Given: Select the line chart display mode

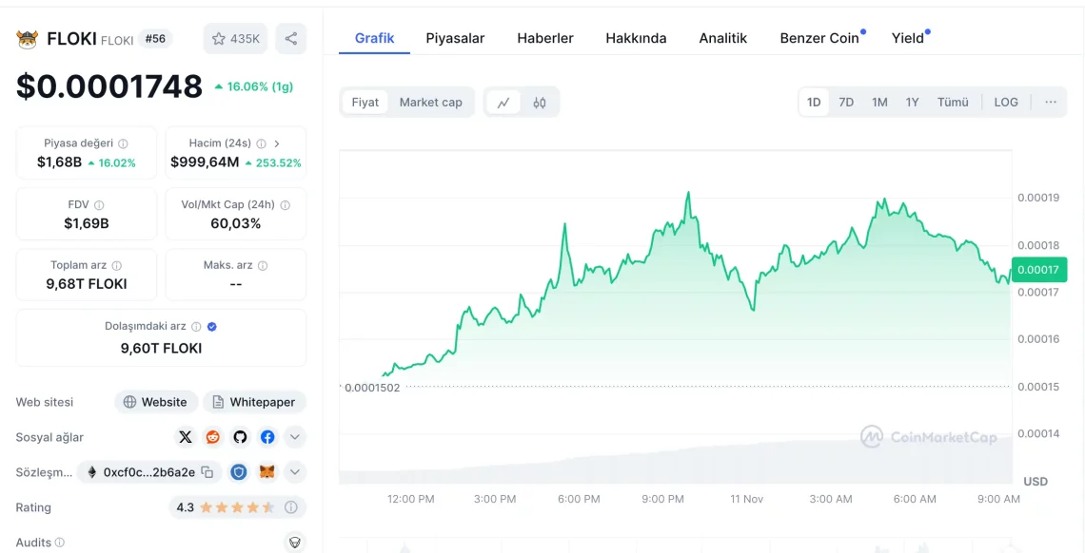Looking at the screenshot, I should [503, 101].
